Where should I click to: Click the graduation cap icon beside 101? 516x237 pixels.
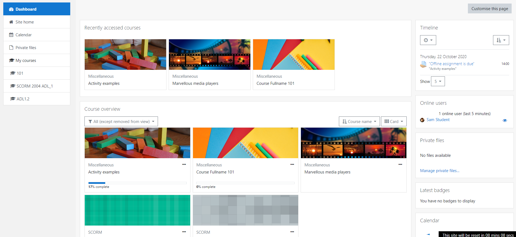13,73
